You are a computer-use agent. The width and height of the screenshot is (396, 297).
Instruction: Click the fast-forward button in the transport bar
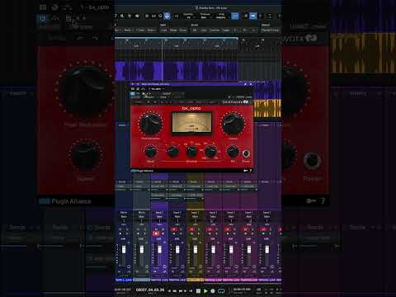[181, 290]
